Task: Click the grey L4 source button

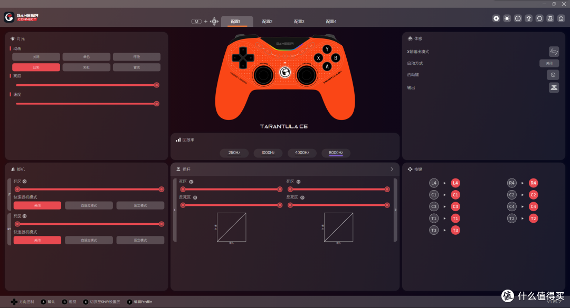Action: pyautogui.click(x=434, y=183)
